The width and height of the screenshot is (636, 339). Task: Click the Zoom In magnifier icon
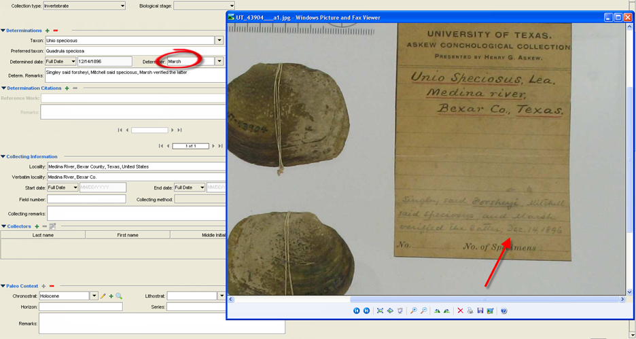[x=413, y=310]
